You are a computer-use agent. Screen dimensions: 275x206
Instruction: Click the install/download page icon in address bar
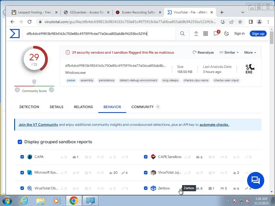223,22
